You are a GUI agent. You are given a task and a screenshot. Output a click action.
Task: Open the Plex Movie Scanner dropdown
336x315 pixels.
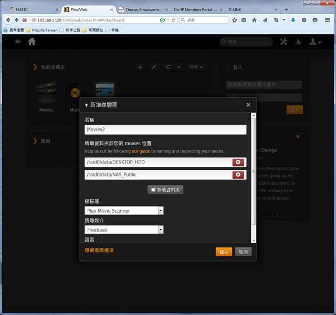click(x=124, y=211)
